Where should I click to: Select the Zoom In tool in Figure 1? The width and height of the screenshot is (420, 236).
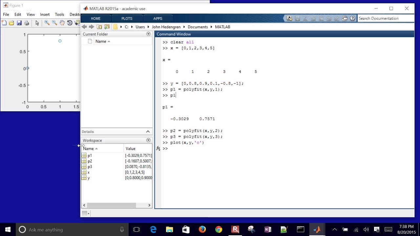click(x=47, y=23)
